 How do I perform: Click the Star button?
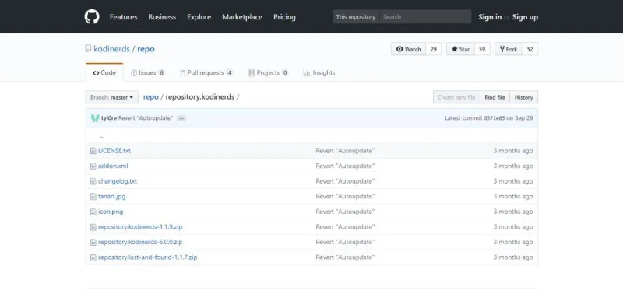click(460, 49)
